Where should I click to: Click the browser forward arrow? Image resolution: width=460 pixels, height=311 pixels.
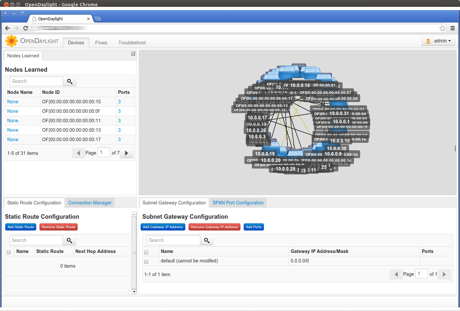[x=16, y=28]
